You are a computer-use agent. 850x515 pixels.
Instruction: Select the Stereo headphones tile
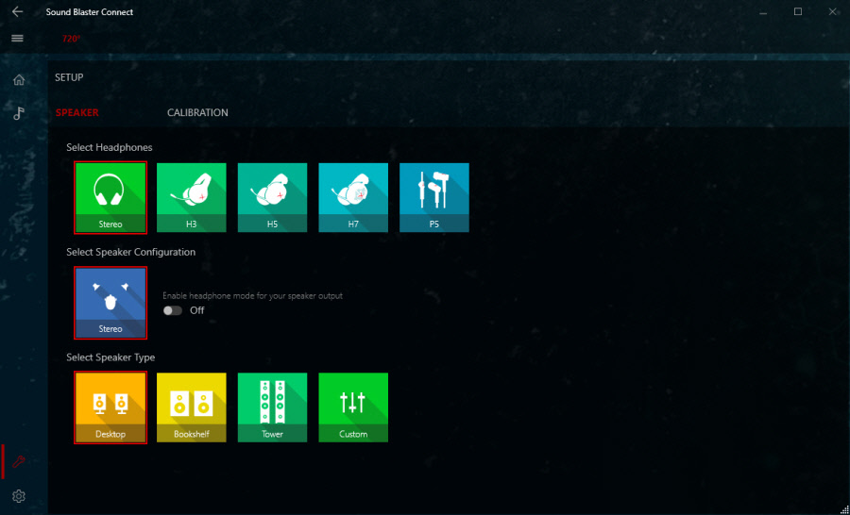tap(110, 197)
